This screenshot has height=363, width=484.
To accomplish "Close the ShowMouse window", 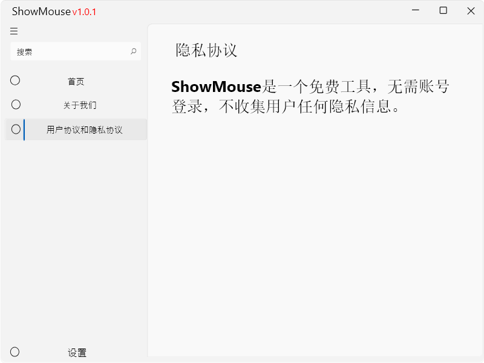I will click(x=471, y=11).
